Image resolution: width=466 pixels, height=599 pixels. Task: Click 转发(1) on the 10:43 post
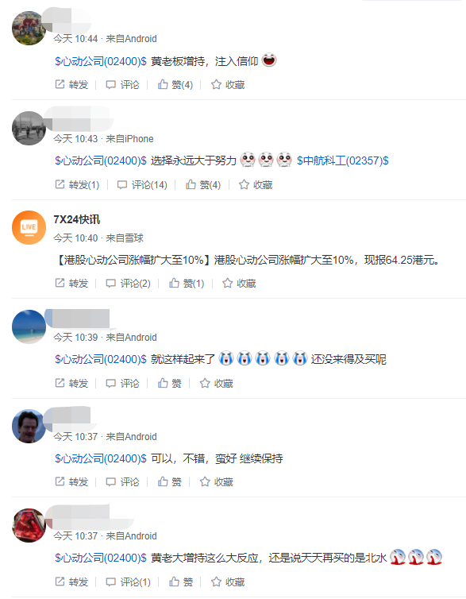point(77,185)
